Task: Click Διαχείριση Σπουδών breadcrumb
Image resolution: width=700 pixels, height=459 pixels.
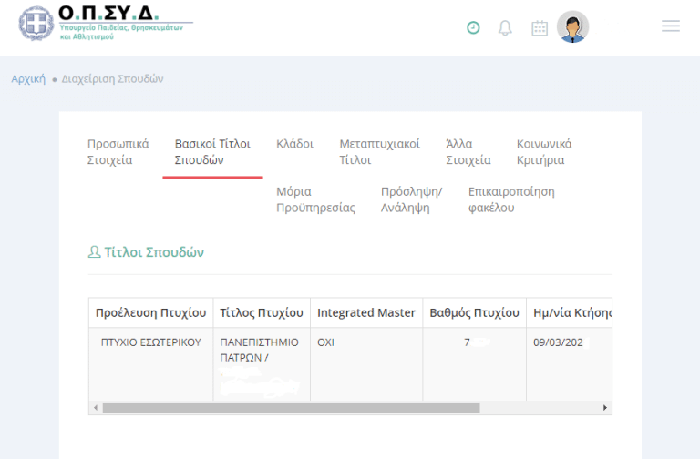Action: 112,79
